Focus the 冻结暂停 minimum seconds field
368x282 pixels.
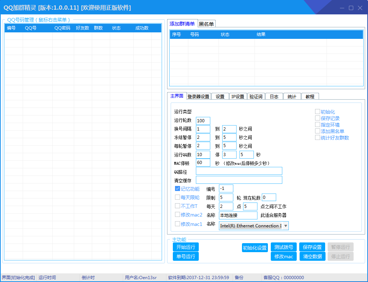[x=203, y=137]
